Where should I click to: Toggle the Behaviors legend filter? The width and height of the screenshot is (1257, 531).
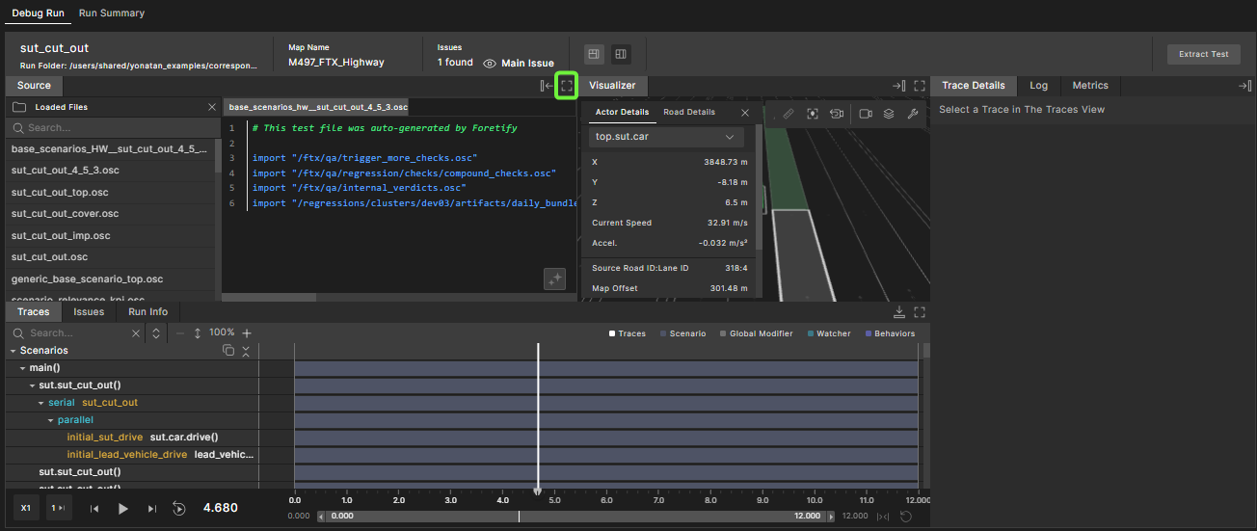pos(890,333)
